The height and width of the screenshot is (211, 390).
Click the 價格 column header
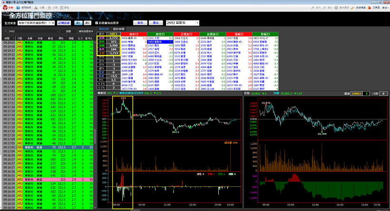tap(61, 38)
